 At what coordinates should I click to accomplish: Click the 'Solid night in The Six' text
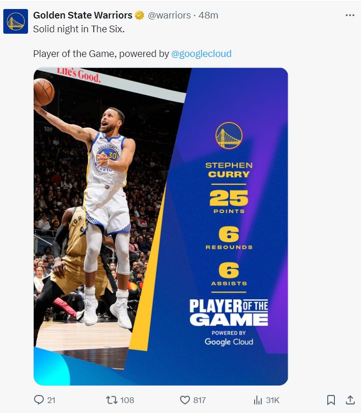click(x=79, y=29)
